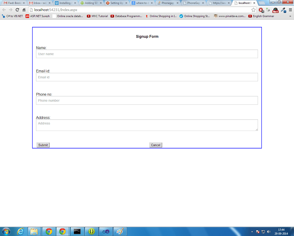The width and height of the screenshot is (294, 236).
Task: Open Paint from the taskbar
Action: pyautogui.click(x=120, y=231)
